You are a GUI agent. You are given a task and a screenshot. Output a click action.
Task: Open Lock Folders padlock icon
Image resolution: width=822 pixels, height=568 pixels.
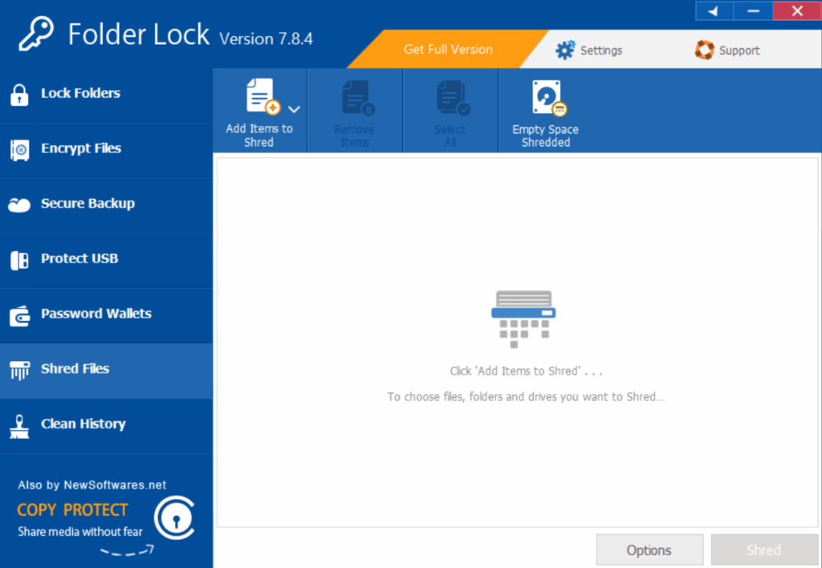coord(19,95)
